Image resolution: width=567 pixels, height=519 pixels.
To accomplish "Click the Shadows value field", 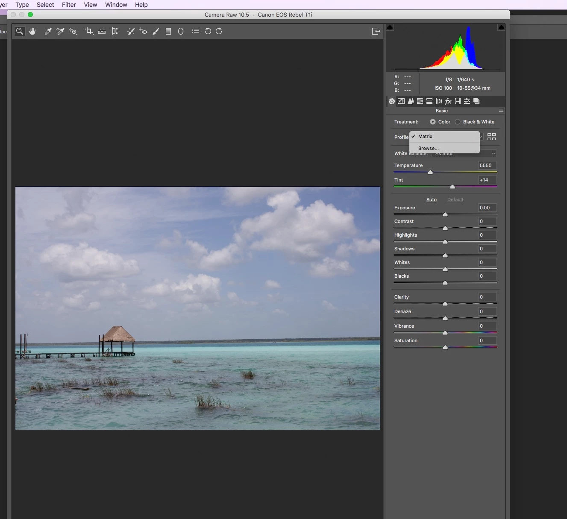I will coord(487,249).
